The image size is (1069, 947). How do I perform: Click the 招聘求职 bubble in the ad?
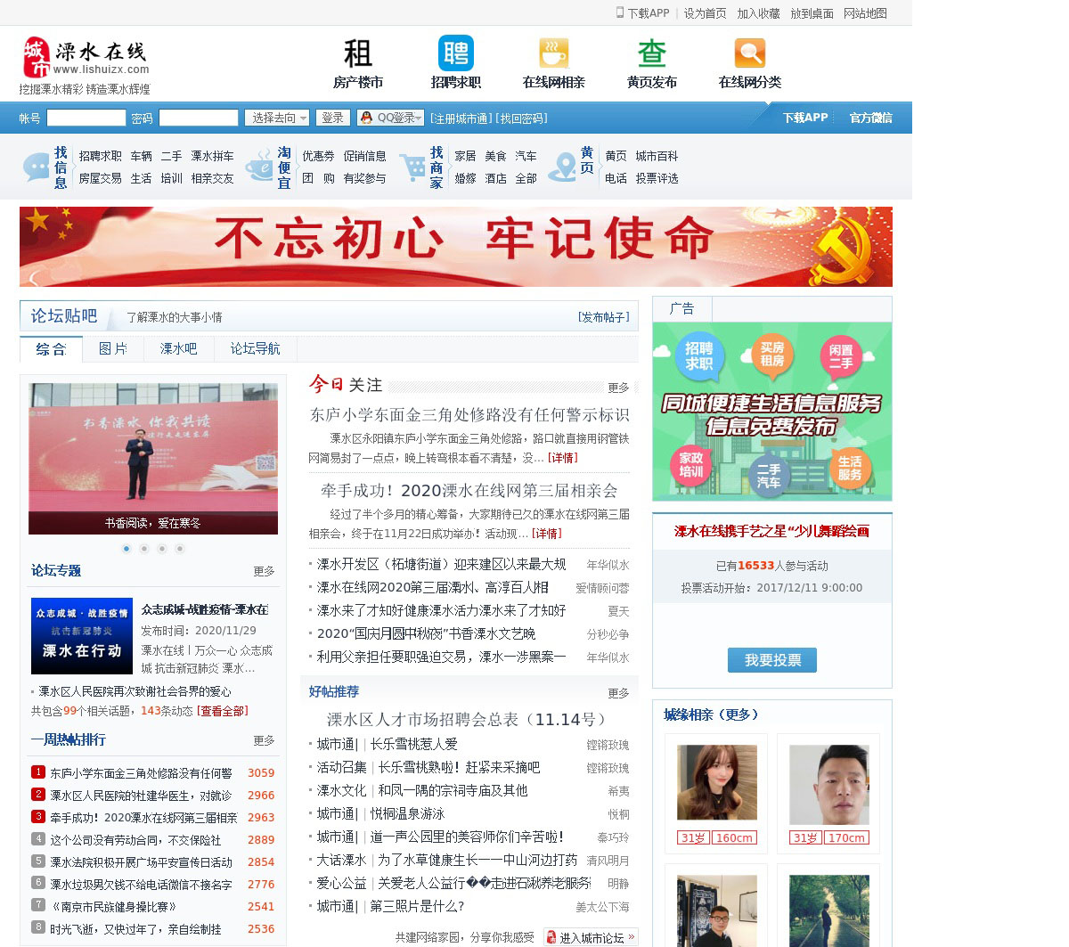[699, 356]
